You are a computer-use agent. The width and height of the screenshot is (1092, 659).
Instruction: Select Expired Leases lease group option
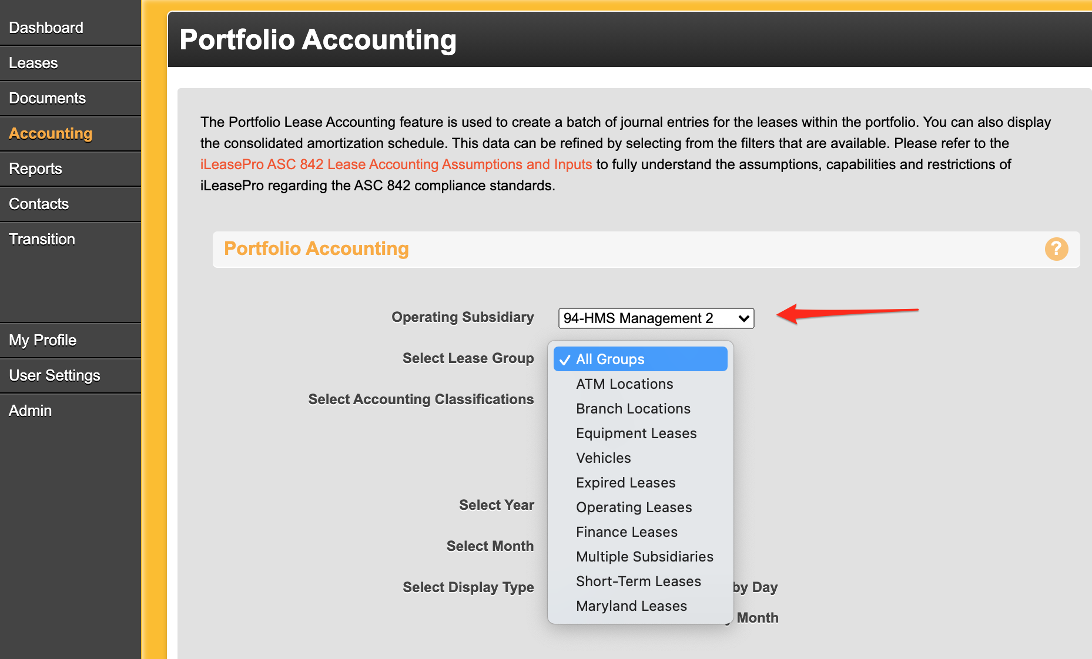[x=640, y=483]
